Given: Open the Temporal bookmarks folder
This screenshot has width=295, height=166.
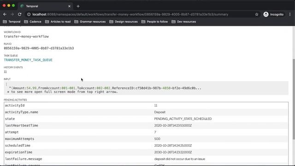Looking at the screenshot, I should pos(12,22).
